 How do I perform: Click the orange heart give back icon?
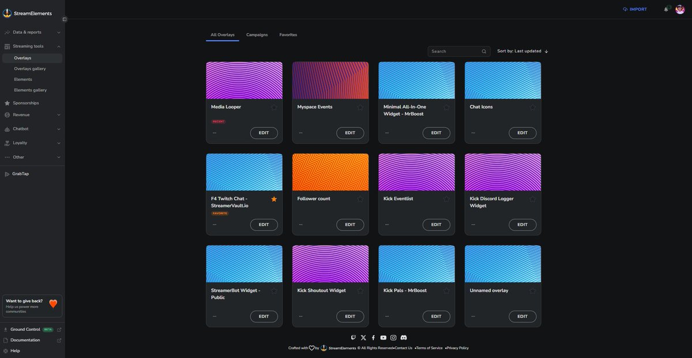(x=53, y=304)
